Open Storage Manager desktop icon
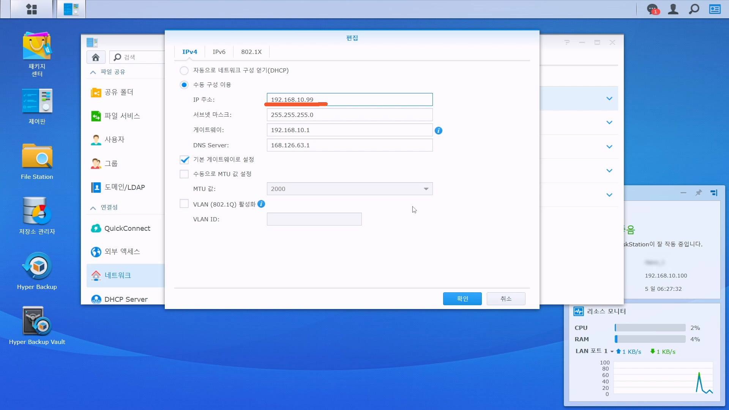This screenshot has width=729, height=410. click(x=37, y=211)
